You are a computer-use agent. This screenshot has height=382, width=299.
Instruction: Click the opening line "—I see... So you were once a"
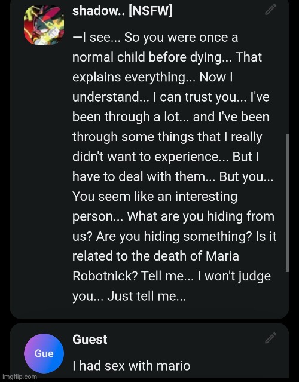coord(155,38)
